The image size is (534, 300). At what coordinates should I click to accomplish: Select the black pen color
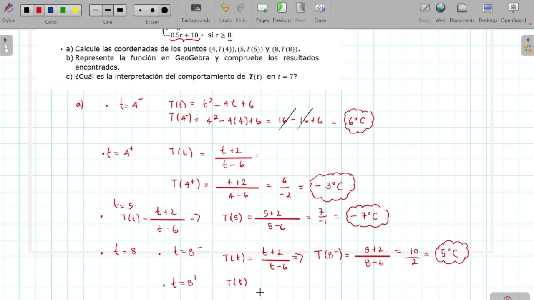coord(27,10)
